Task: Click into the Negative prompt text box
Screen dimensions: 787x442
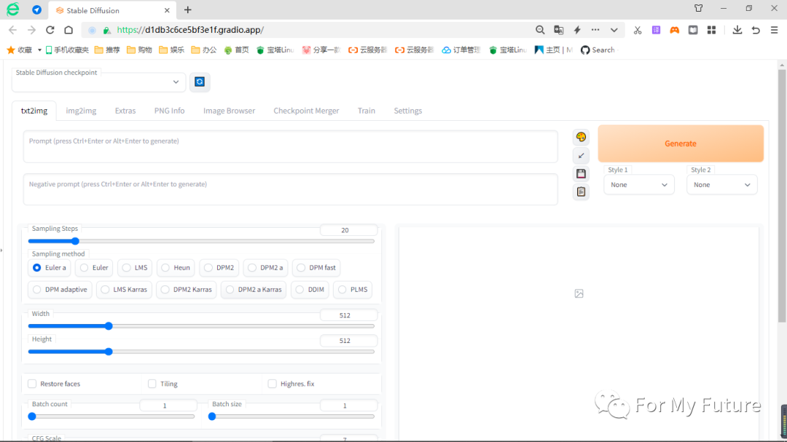Action: pos(290,189)
